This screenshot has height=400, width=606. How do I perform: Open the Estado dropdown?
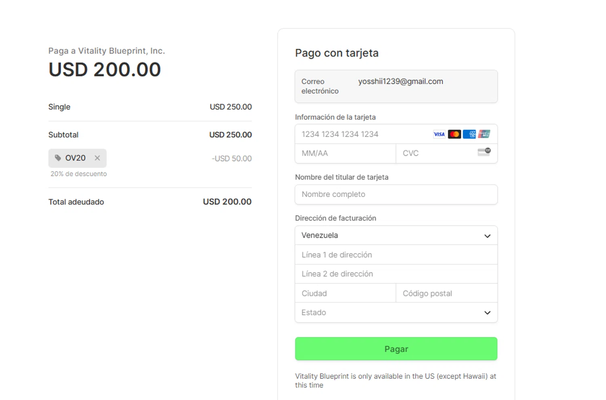[396, 313]
